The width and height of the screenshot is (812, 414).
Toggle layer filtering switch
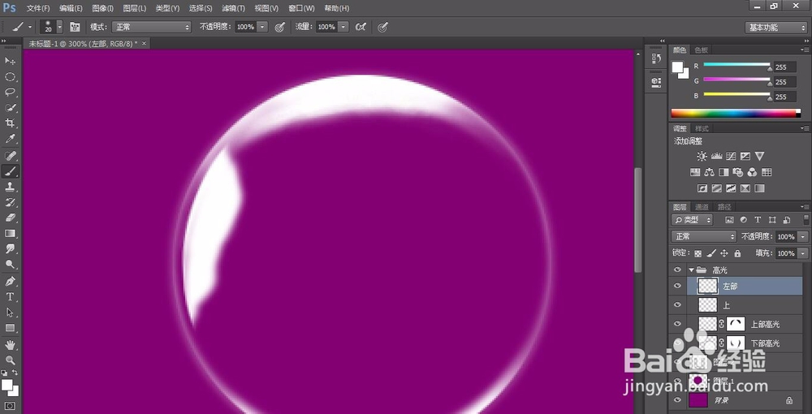click(806, 220)
